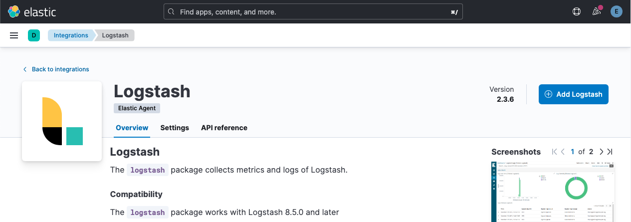Open the newsfeed notifications icon
The height and width of the screenshot is (222, 631).
point(596,11)
